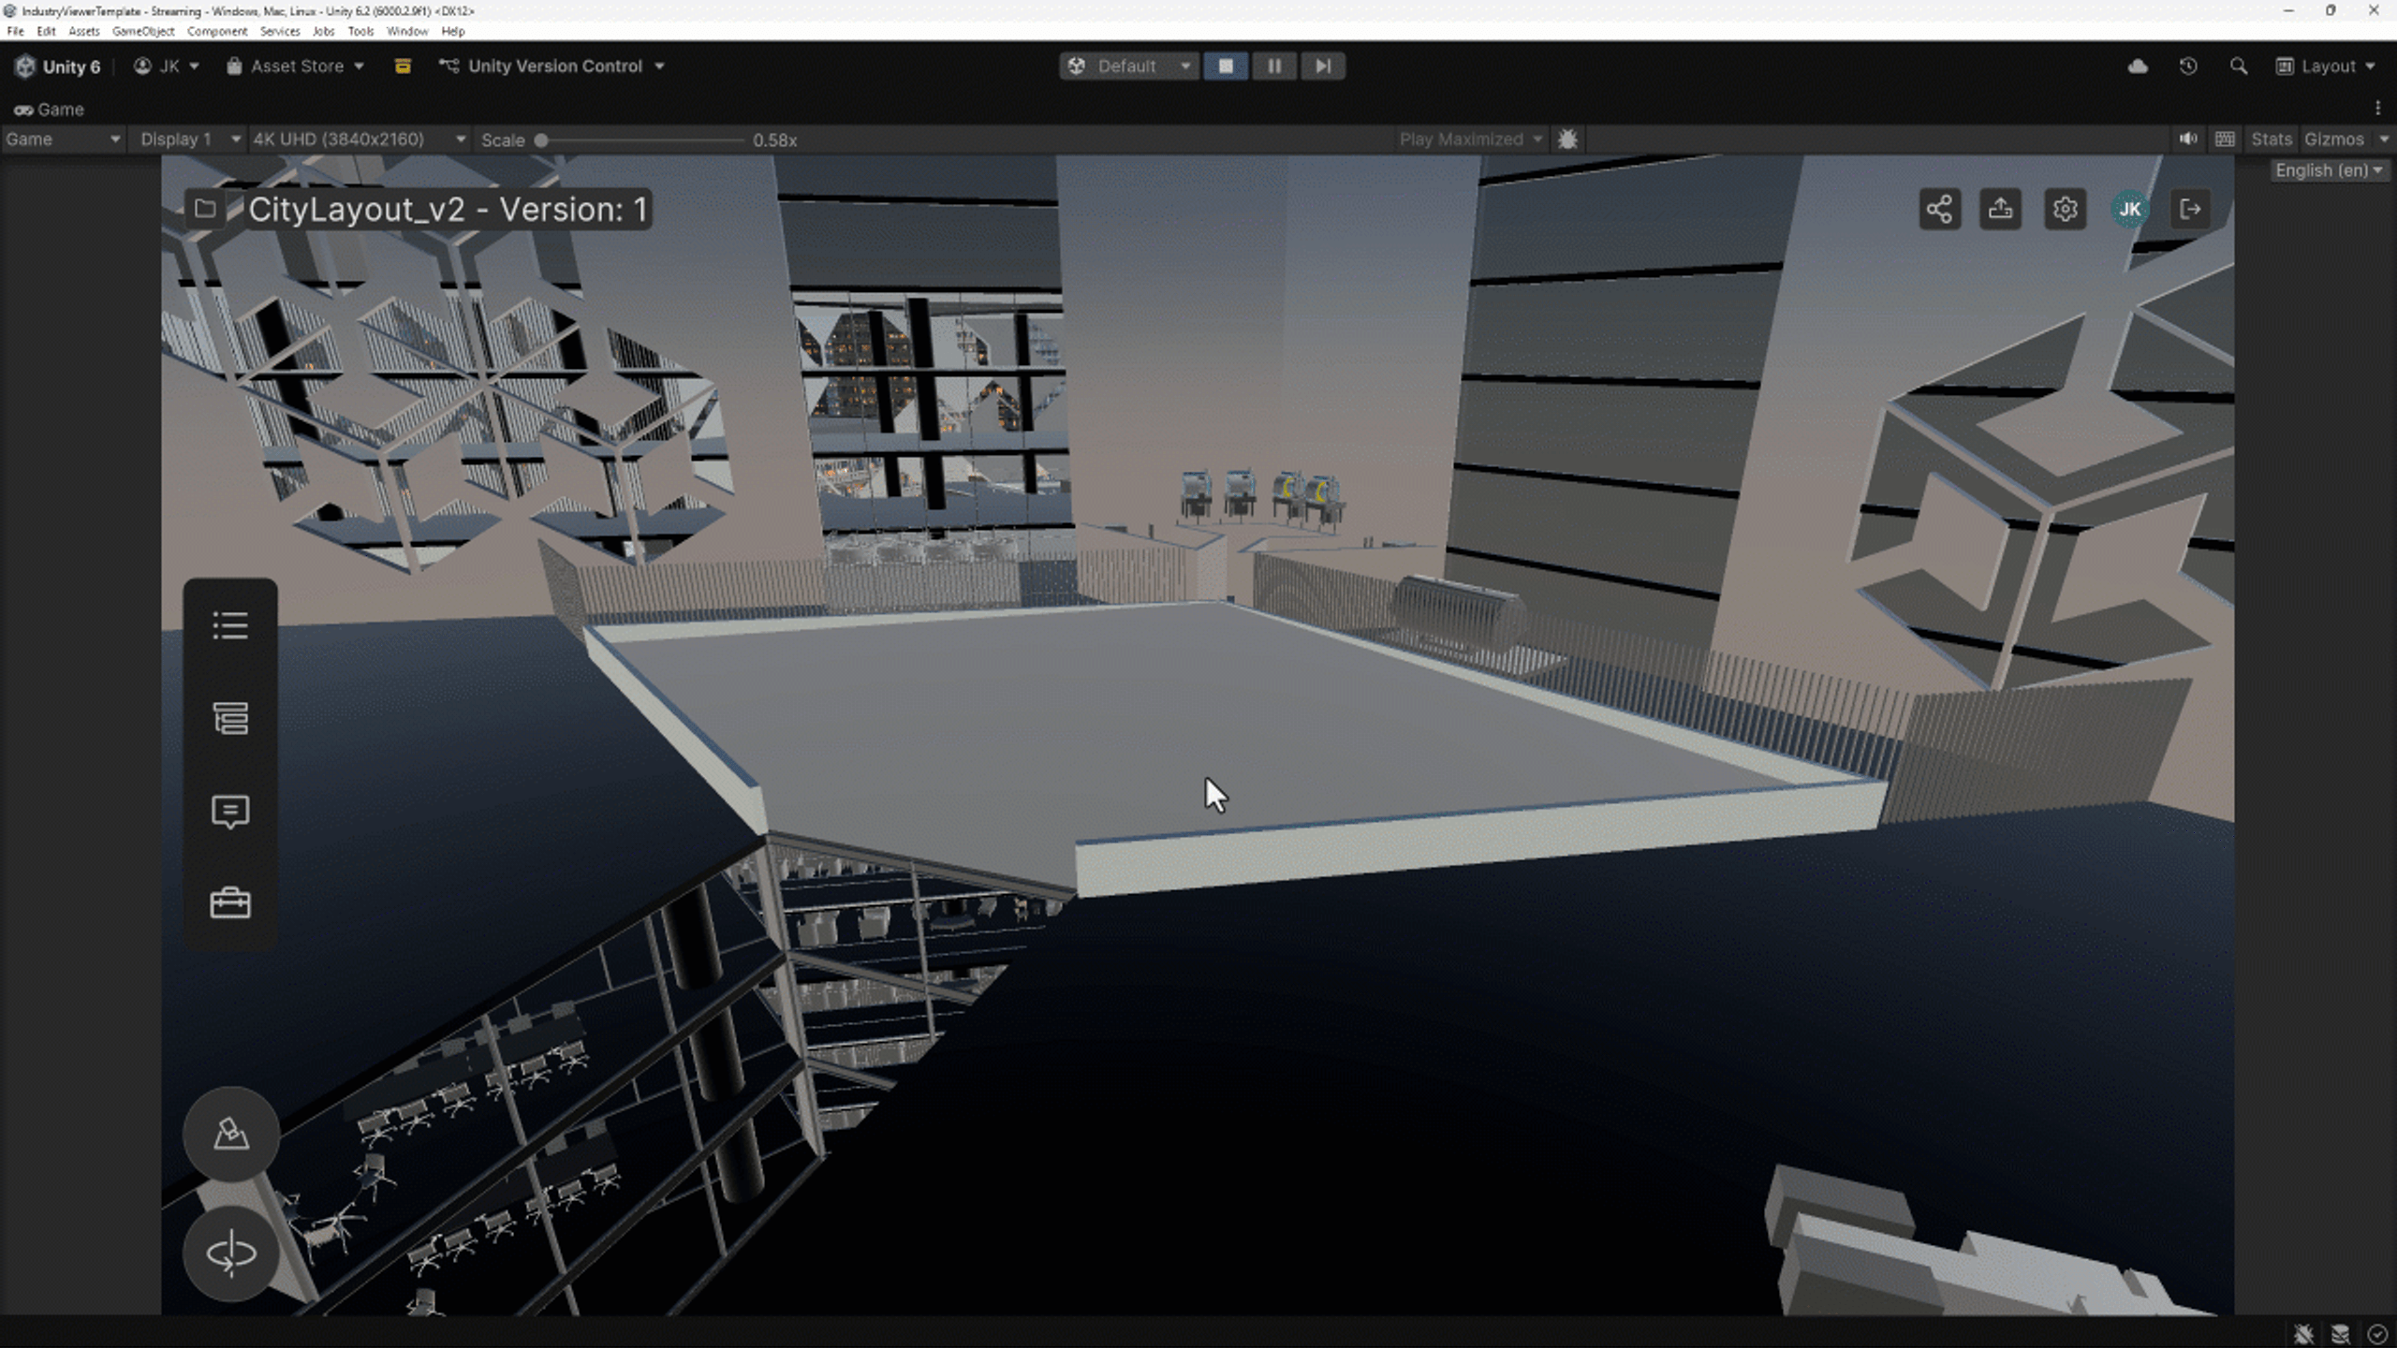Open the package manager yellow icon

pyautogui.click(x=403, y=66)
